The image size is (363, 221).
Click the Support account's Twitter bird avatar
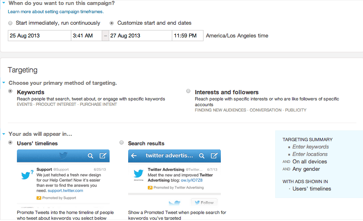click(27, 175)
